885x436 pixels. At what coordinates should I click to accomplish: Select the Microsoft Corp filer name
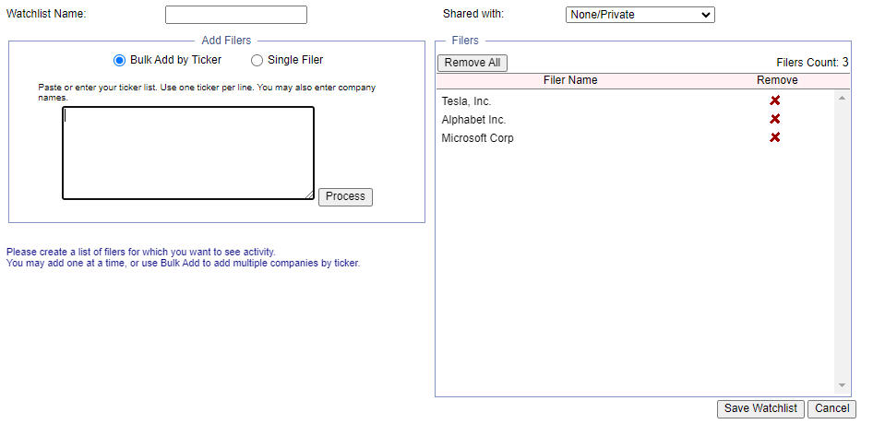[477, 138]
